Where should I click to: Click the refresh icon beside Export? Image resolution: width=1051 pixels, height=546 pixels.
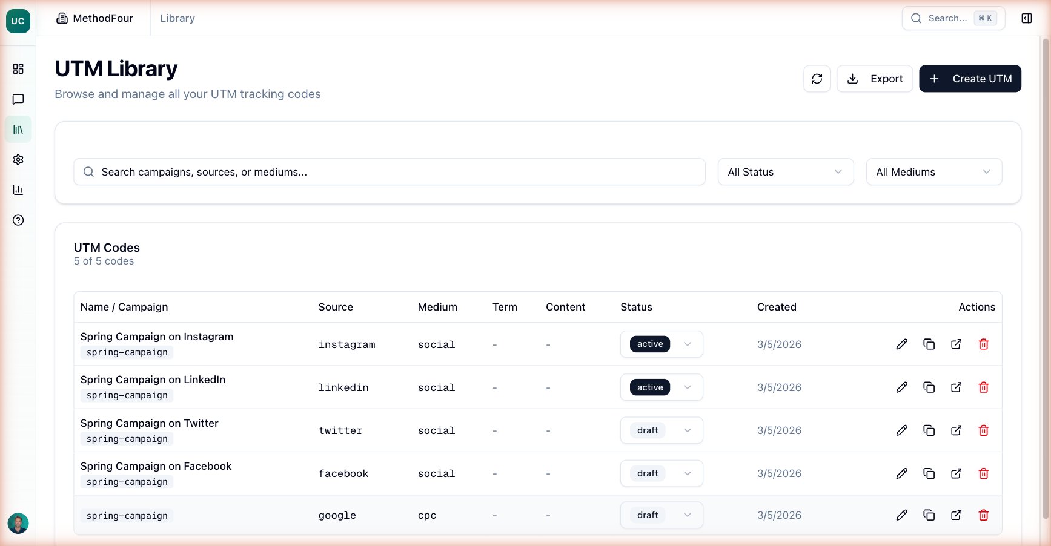point(817,78)
